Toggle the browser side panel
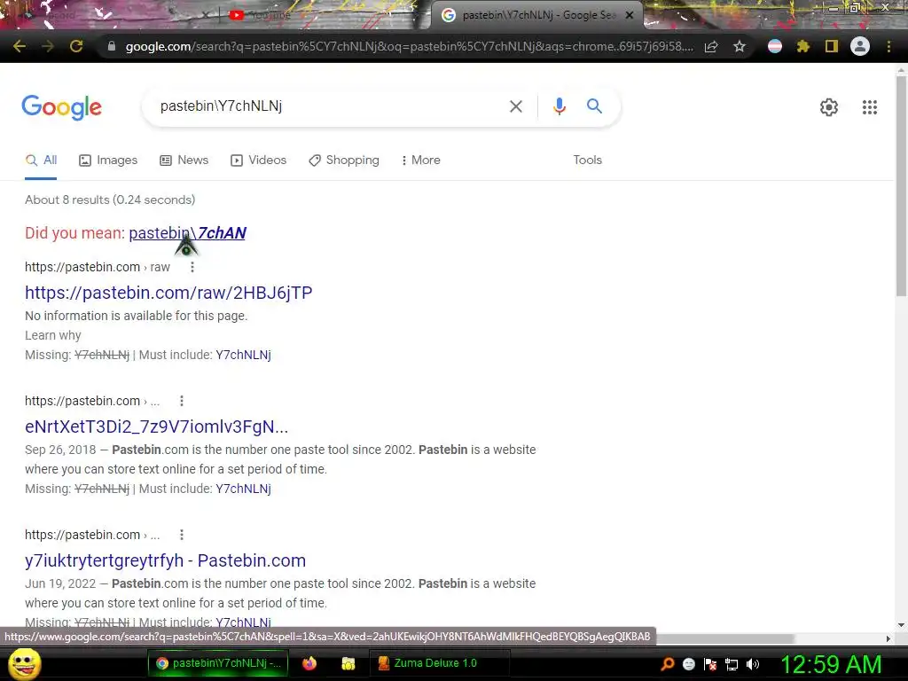This screenshot has width=908, height=681. point(832,46)
